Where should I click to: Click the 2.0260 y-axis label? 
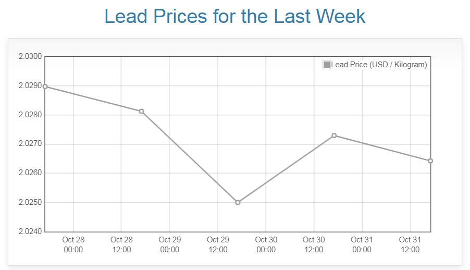(x=30, y=173)
